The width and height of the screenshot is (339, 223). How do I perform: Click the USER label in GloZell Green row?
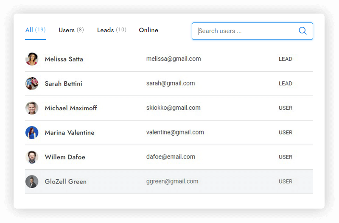(285, 181)
